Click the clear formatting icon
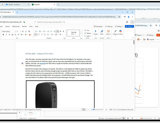 click(x=29, y=32)
